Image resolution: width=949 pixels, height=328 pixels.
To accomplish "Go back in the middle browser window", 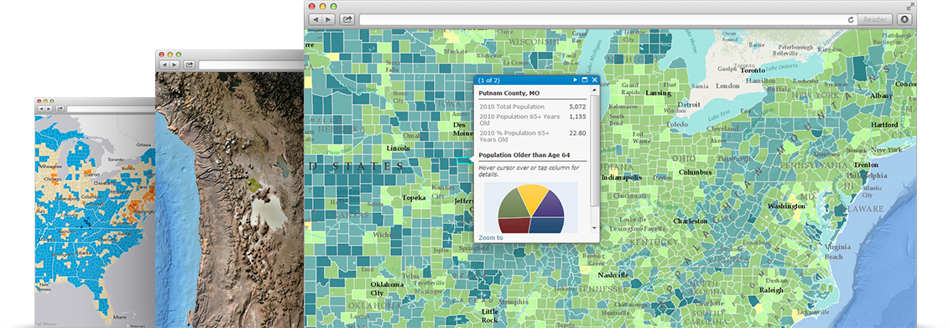I will pyautogui.click(x=164, y=64).
